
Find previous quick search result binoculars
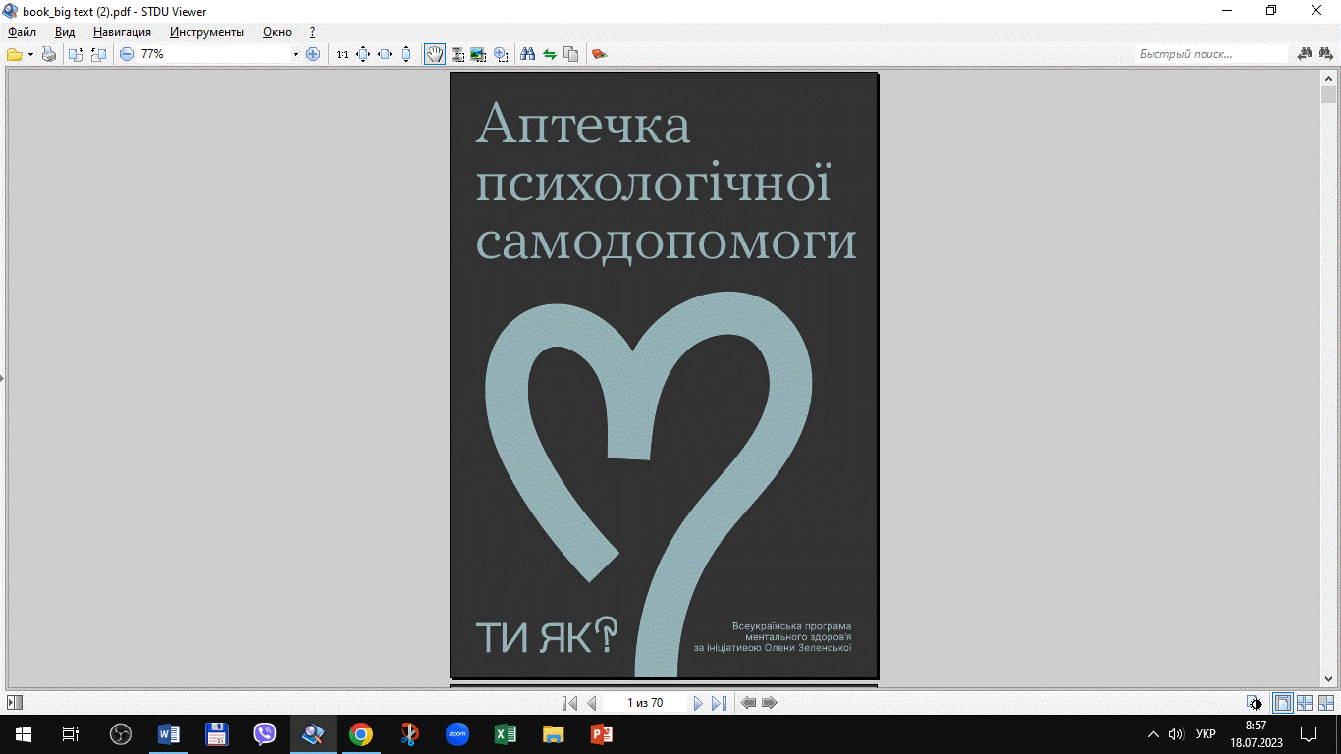coord(1306,54)
